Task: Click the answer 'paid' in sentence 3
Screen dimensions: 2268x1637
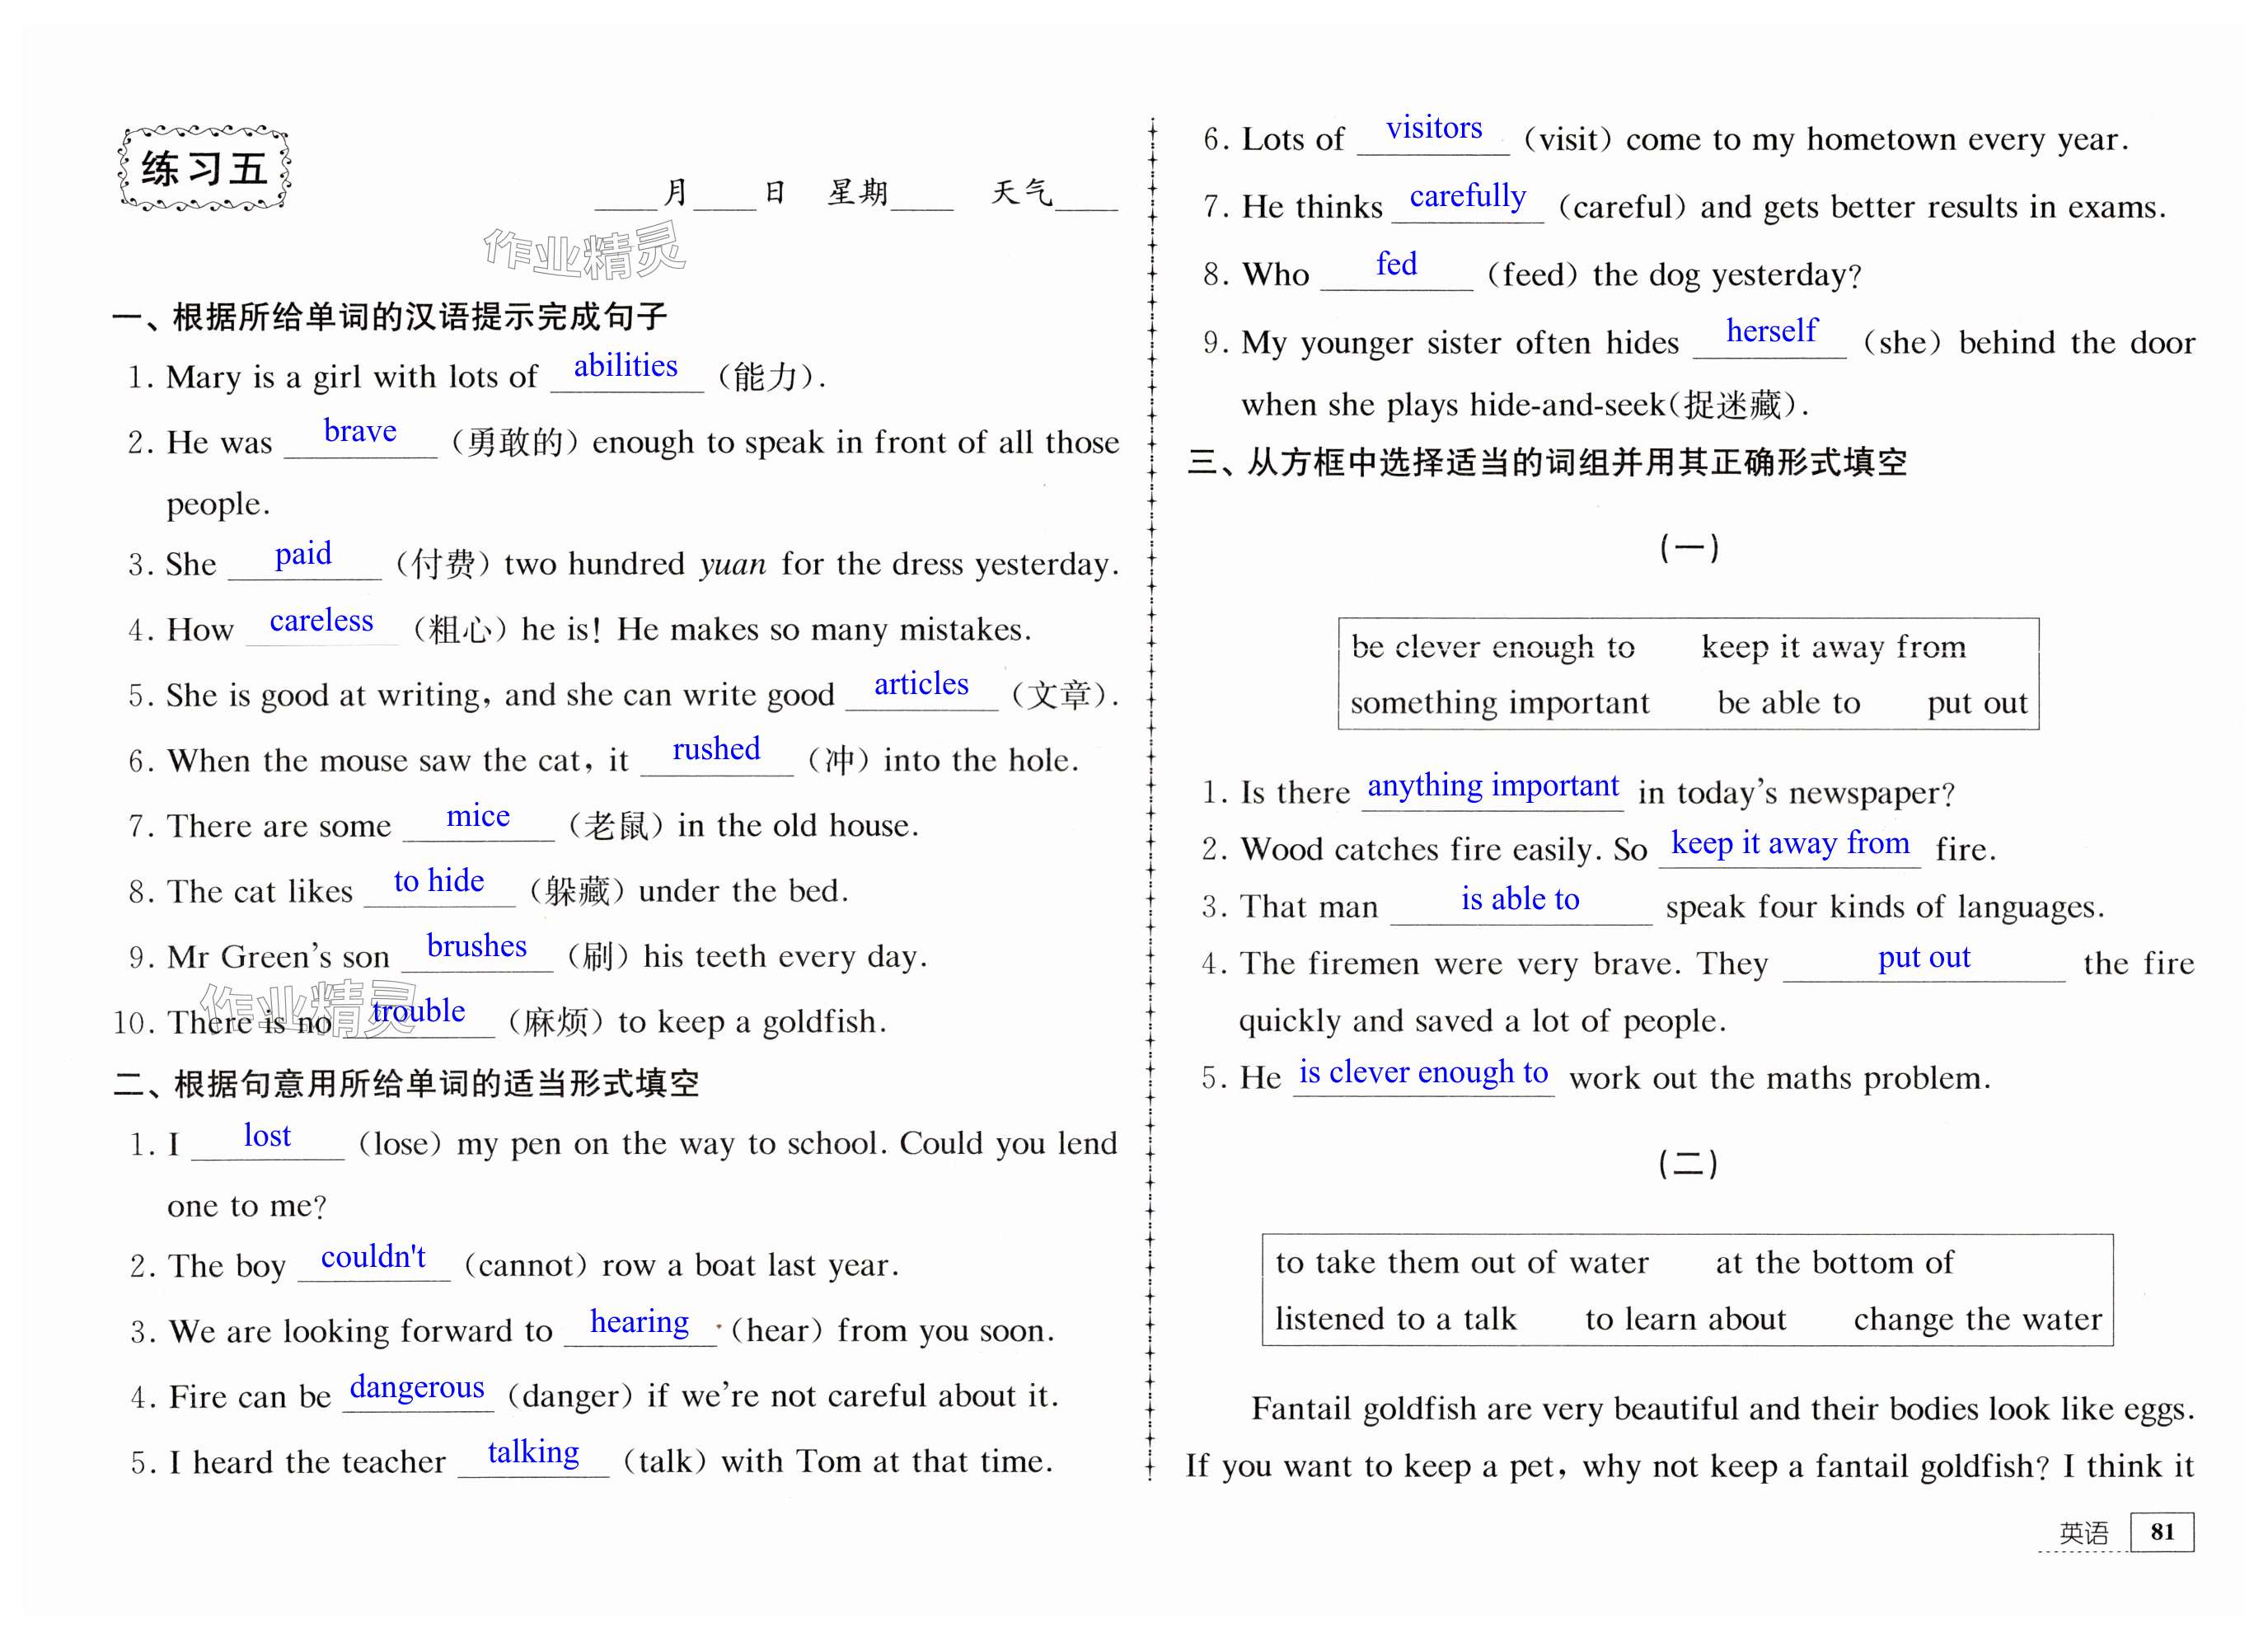Action: [x=303, y=554]
